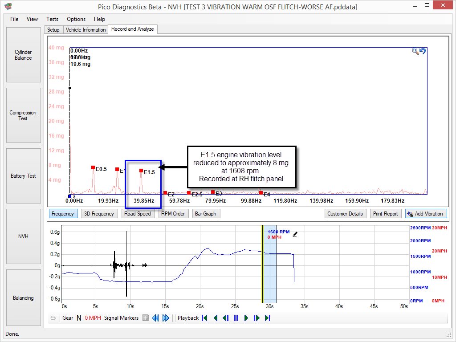This screenshot has height=342, width=456.
Task: Click the 30MPH axis label
Action: [440, 228]
